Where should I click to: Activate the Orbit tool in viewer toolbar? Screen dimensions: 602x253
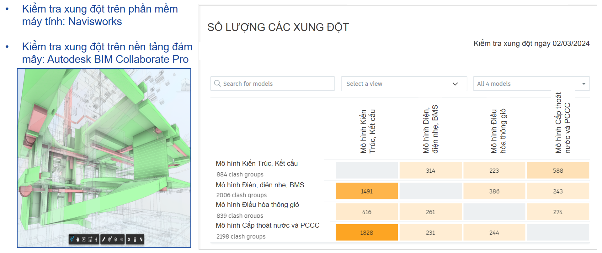coord(72,240)
